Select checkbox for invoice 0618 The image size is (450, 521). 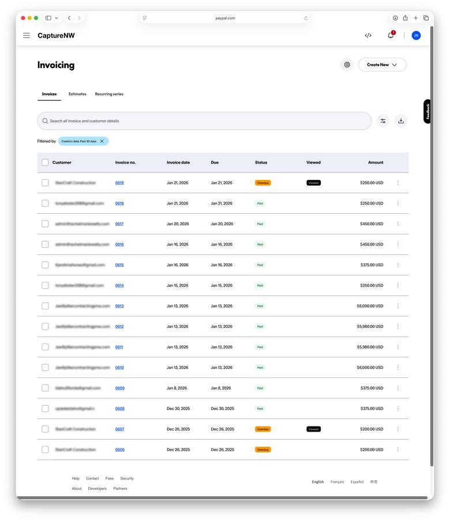pos(45,203)
